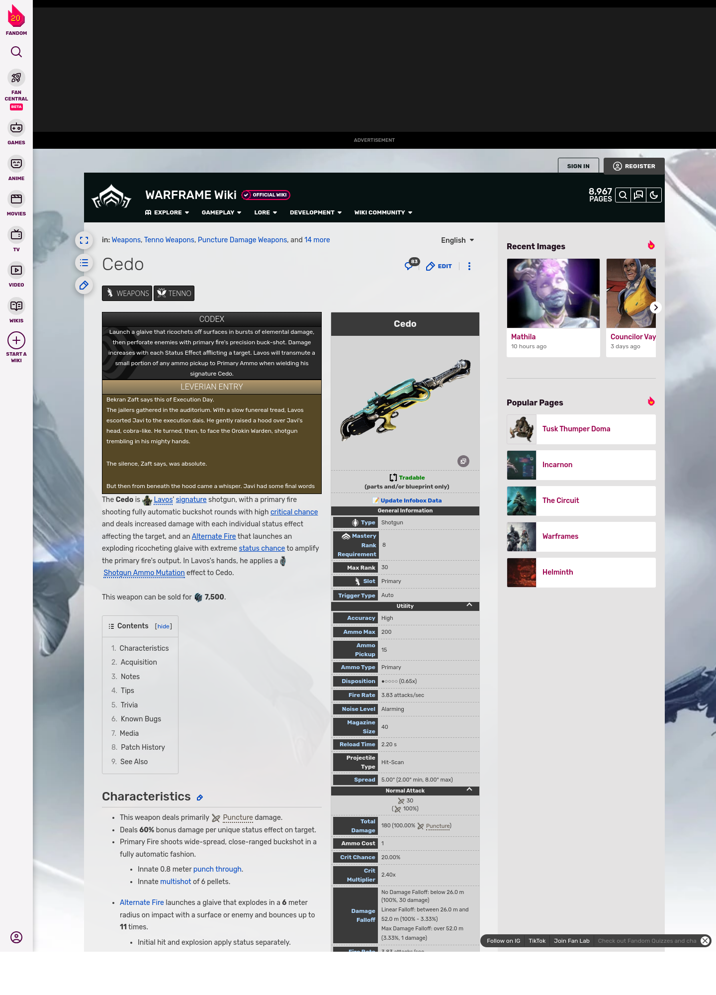Jump to Known Bugs in the contents
This screenshot has height=995, width=716.
141,719
